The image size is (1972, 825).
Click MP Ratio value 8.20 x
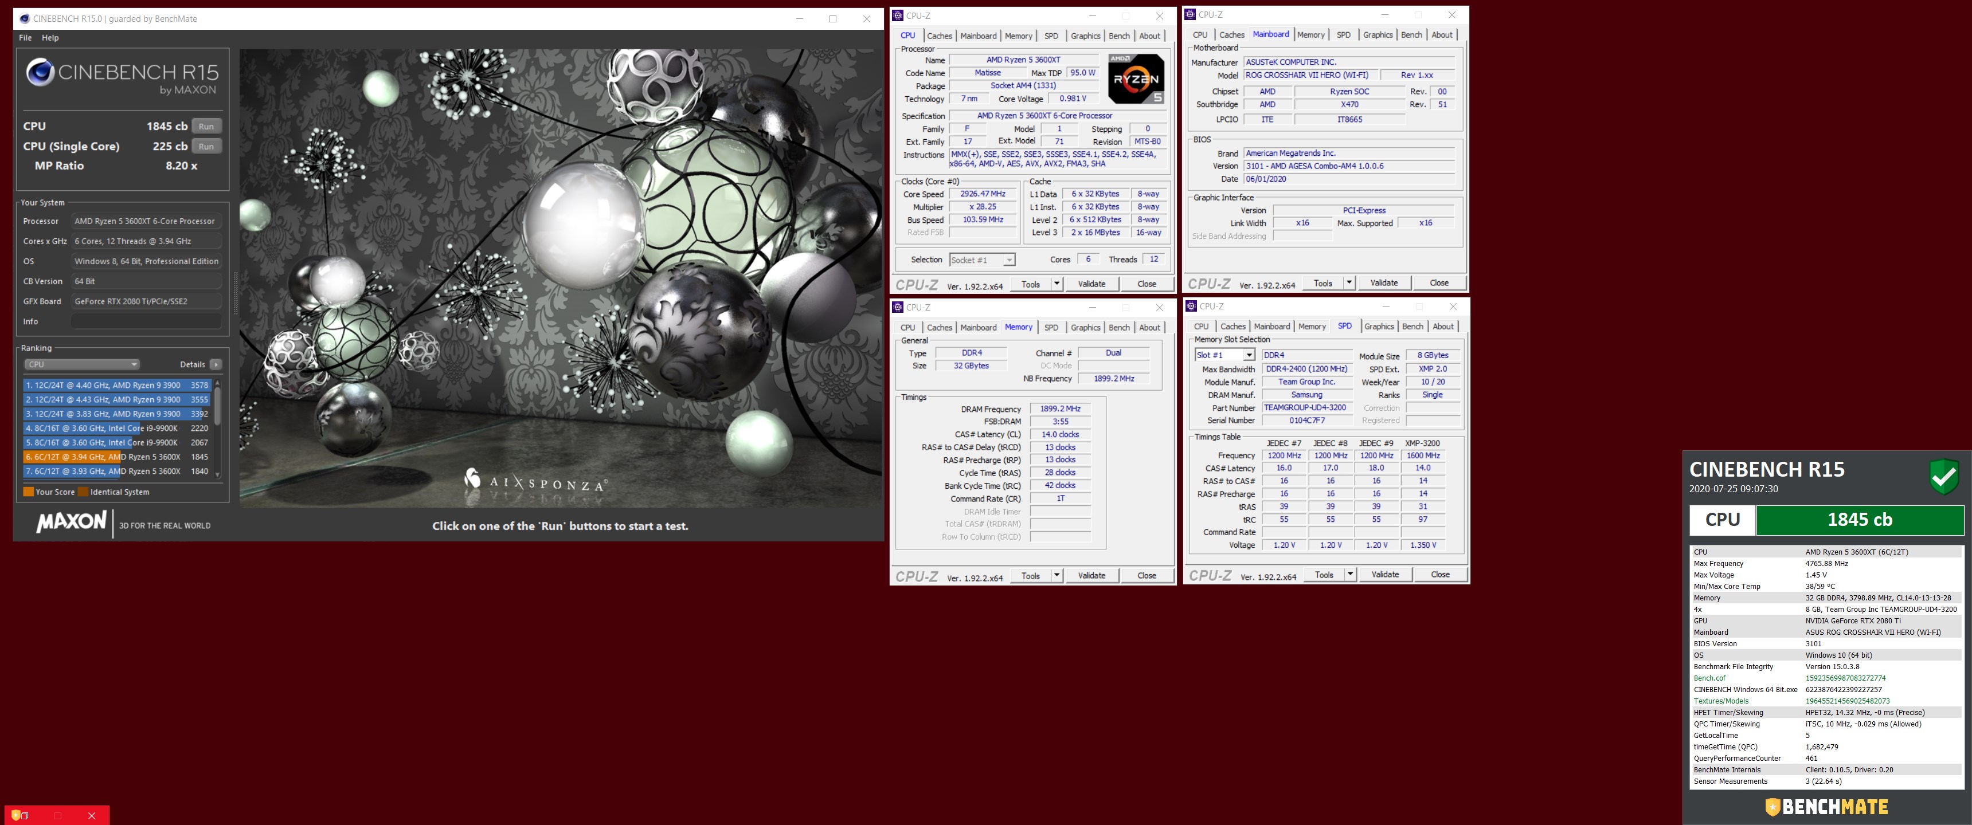click(181, 166)
